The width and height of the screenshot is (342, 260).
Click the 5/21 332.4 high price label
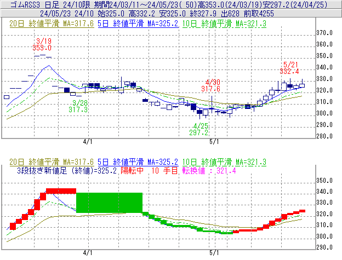[289, 68]
